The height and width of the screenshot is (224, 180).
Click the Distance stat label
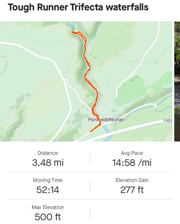(x=48, y=153)
